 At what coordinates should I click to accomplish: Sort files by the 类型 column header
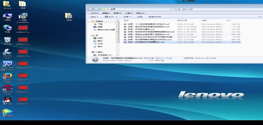click(204, 20)
